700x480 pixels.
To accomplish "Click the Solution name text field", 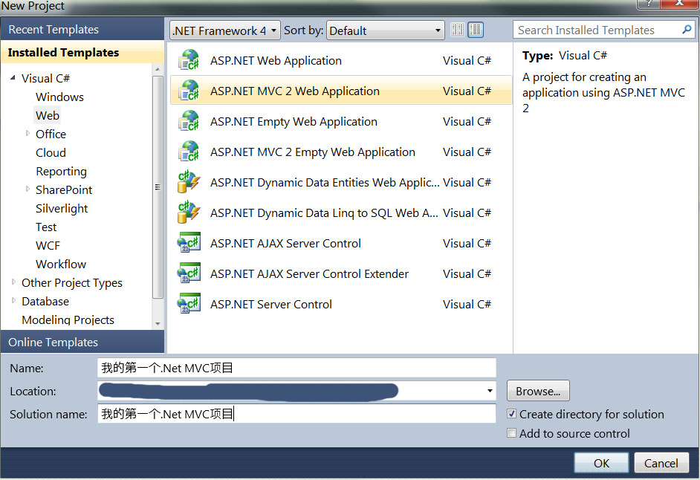I will pyautogui.click(x=296, y=414).
